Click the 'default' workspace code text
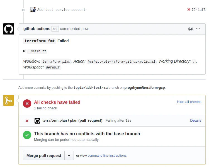The height and width of the screenshot is (167, 209). tap(53, 67)
